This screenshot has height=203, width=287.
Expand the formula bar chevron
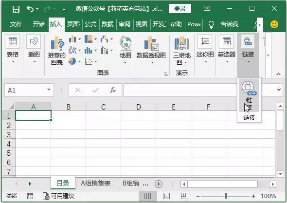point(279,90)
